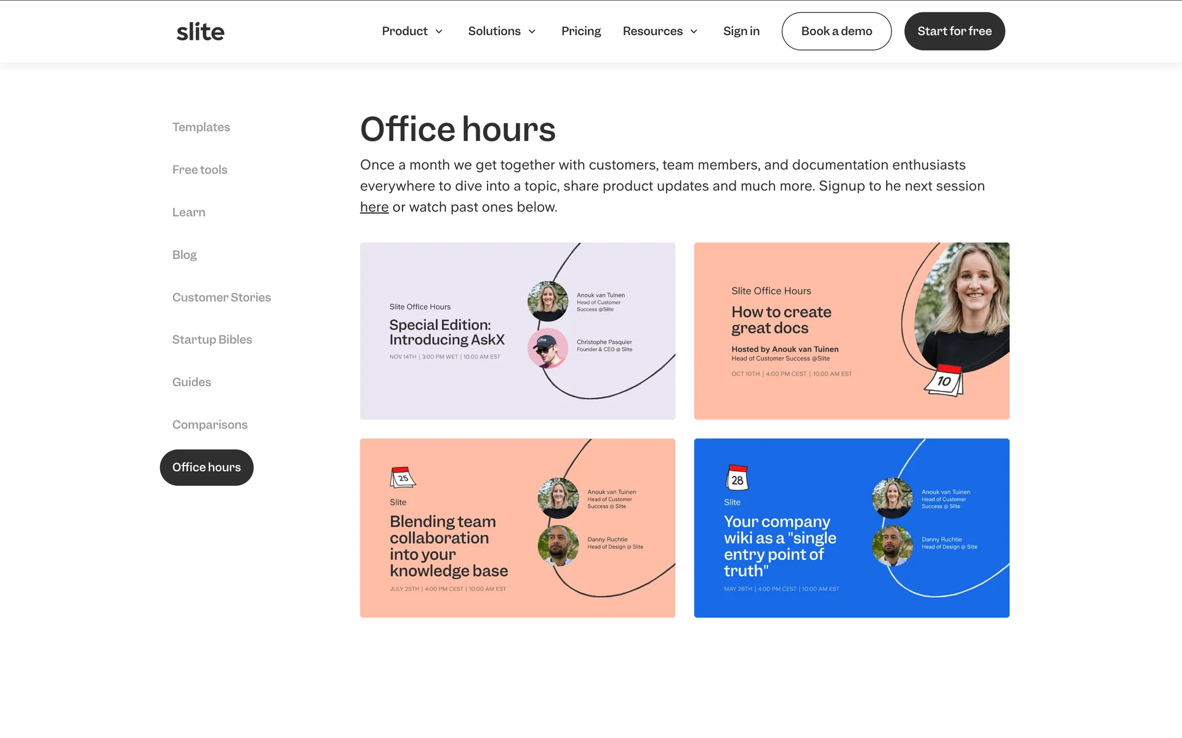Click the Sign in link
Image resolution: width=1182 pixels, height=738 pixels.
(741, 31)
